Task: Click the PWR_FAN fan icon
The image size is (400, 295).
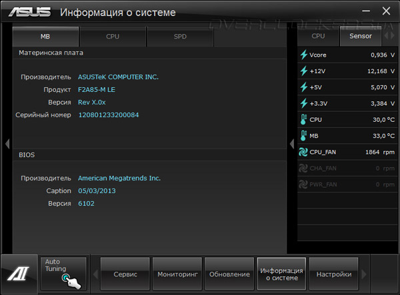Action: tap(303, 184)
